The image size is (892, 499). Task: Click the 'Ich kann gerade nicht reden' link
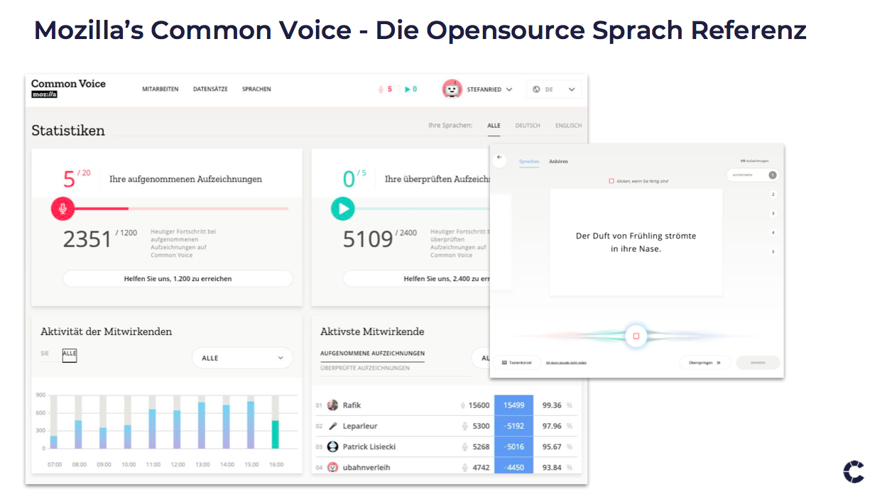coord(566,363)
